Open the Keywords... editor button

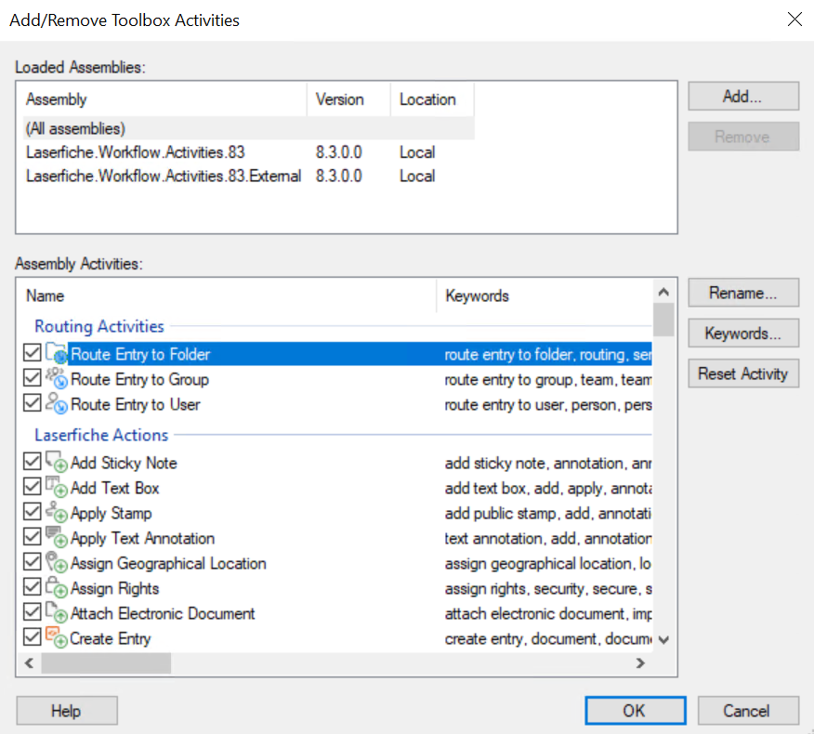click(x=742, y=334)
